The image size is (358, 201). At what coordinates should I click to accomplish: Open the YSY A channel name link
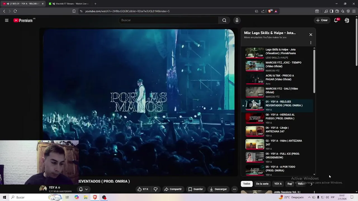(x=53, y=188)
